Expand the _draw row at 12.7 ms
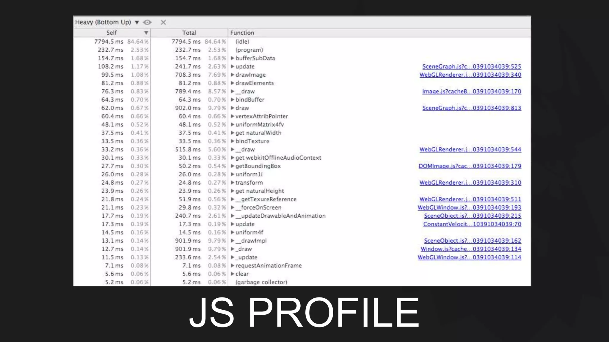The image size is (609, 342). (233, 249)
